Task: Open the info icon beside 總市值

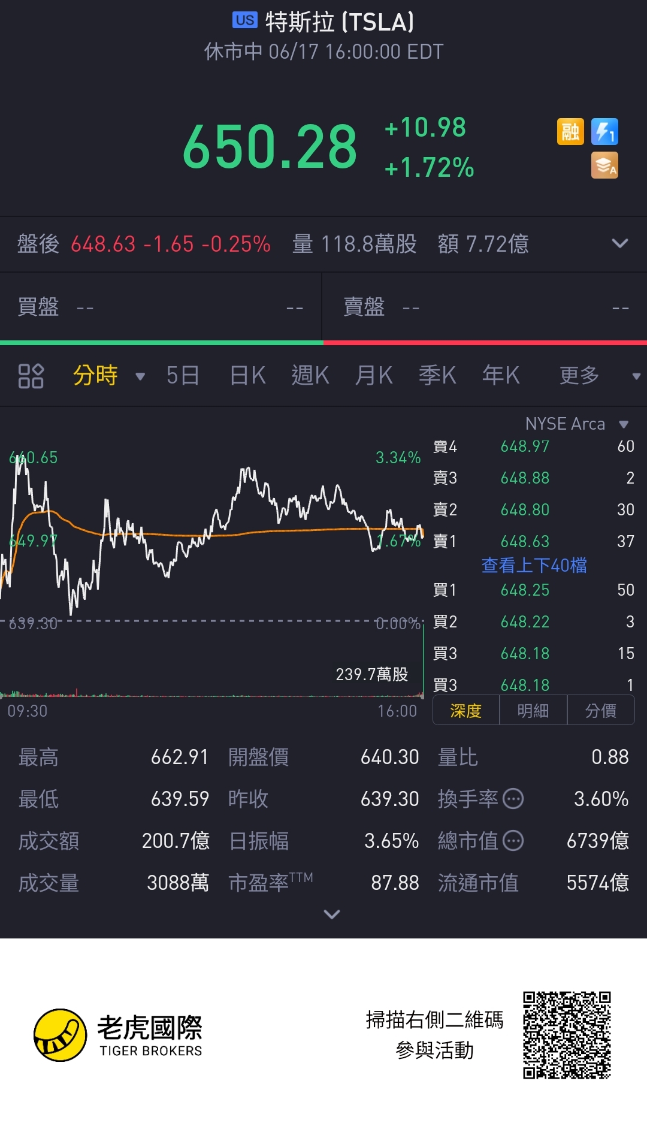Action: pos(513,841)
